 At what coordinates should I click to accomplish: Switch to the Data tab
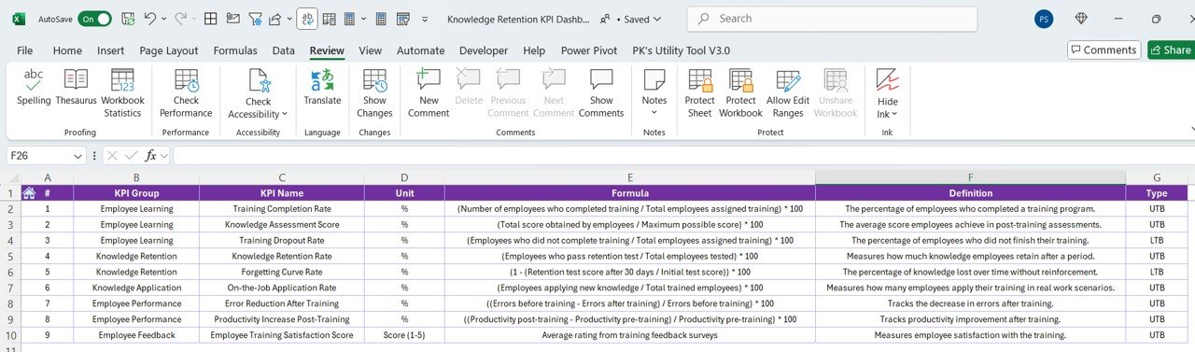pos(284,50)
